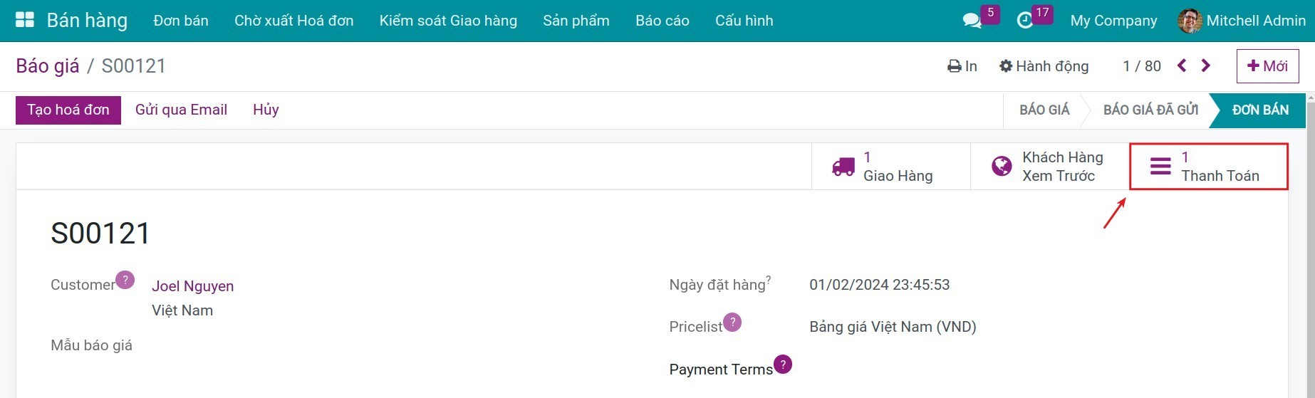
Task: Open the 1 Giao Hàng smart button
Action: (891, 167)
